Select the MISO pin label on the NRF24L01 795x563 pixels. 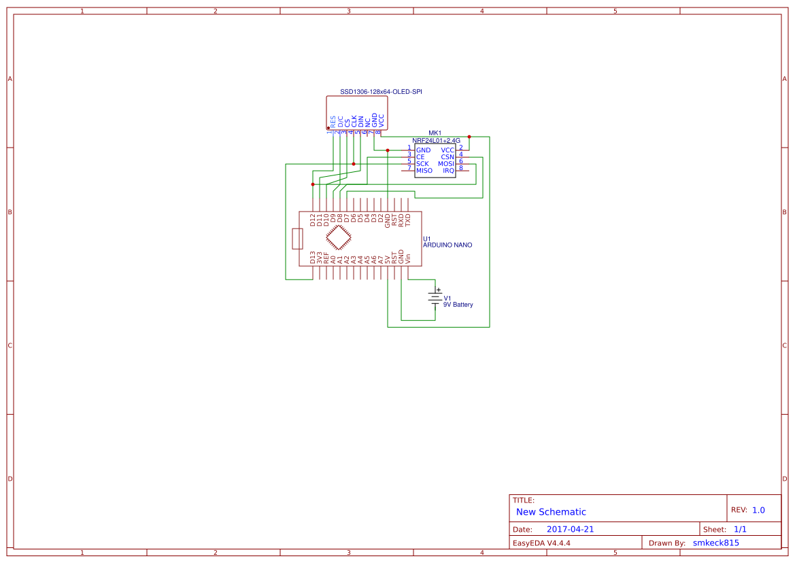point(424,171)
